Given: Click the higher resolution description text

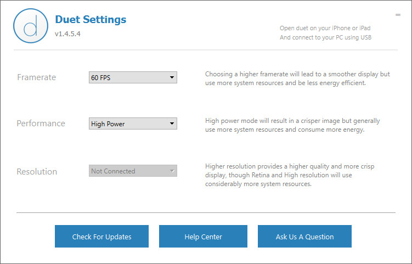Looking at the screenshot, I should coord(290,175).
